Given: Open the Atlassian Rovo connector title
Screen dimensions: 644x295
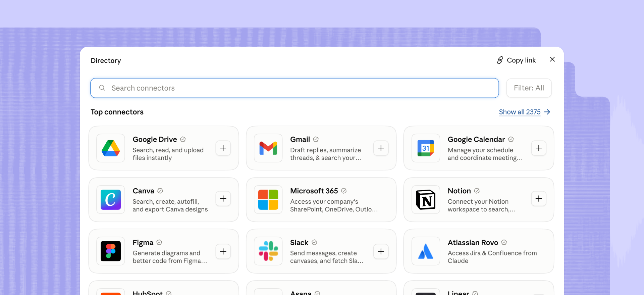Looking at the screenshot, I should (473, 243).
